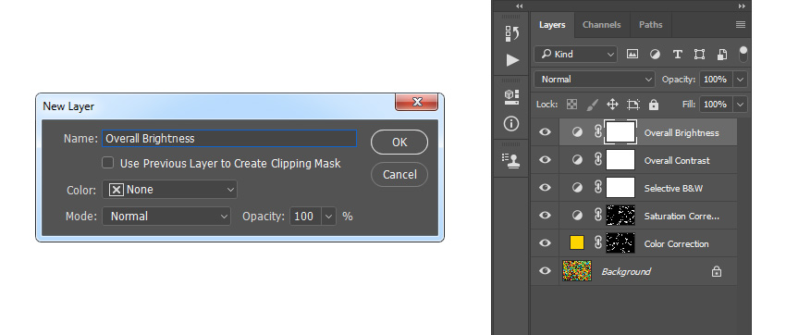
Task: Open Layers panel blend mode dropdown
Action: 595,80
